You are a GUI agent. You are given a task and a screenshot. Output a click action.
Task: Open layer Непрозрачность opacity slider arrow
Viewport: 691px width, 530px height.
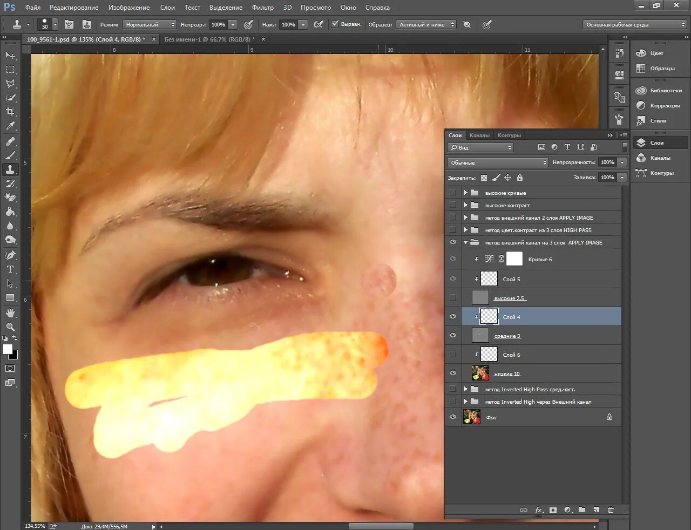[622, 162]
